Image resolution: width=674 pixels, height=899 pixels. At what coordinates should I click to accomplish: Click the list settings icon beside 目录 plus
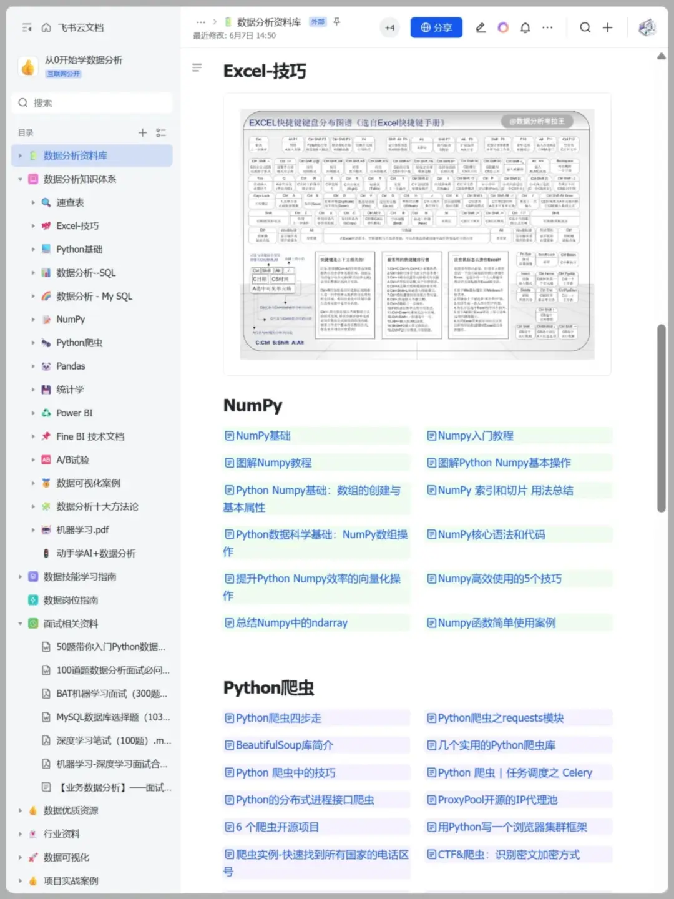point(161,132)
